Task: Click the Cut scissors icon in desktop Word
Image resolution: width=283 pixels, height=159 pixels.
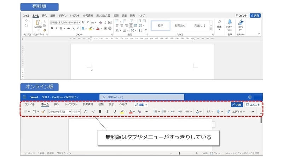Action: 45,21
